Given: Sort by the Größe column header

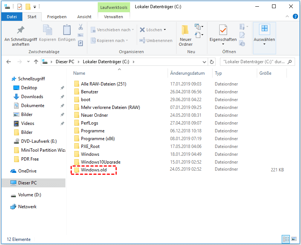Looking at the screenshot, I should click(265, 73).
